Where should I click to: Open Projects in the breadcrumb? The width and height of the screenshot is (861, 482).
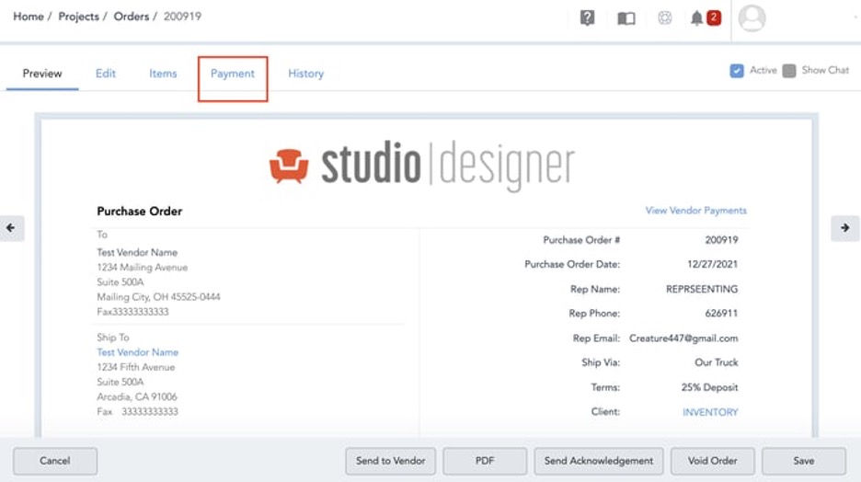coord(78,17)
